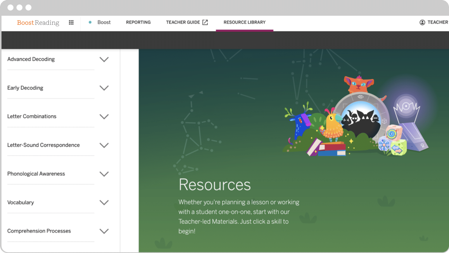Expand the Letter Combinations section
Viewport: 449px width, 253px height.
[104, 116]
